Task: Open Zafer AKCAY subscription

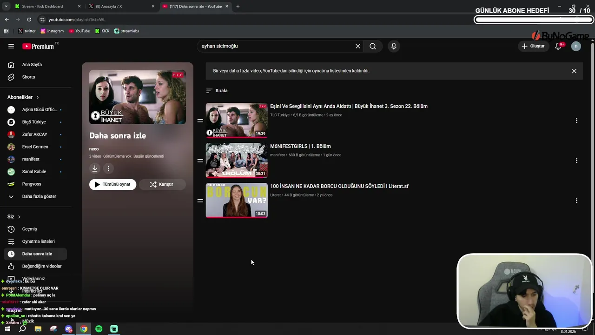Action: coord(35,134)
